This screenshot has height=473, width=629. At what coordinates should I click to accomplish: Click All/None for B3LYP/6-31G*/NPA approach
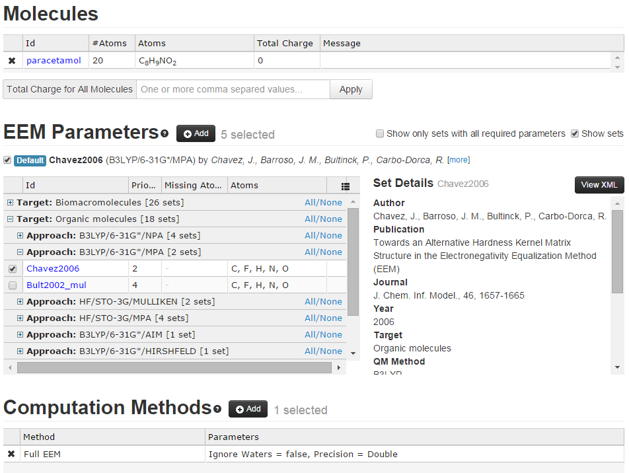[323, 235]
